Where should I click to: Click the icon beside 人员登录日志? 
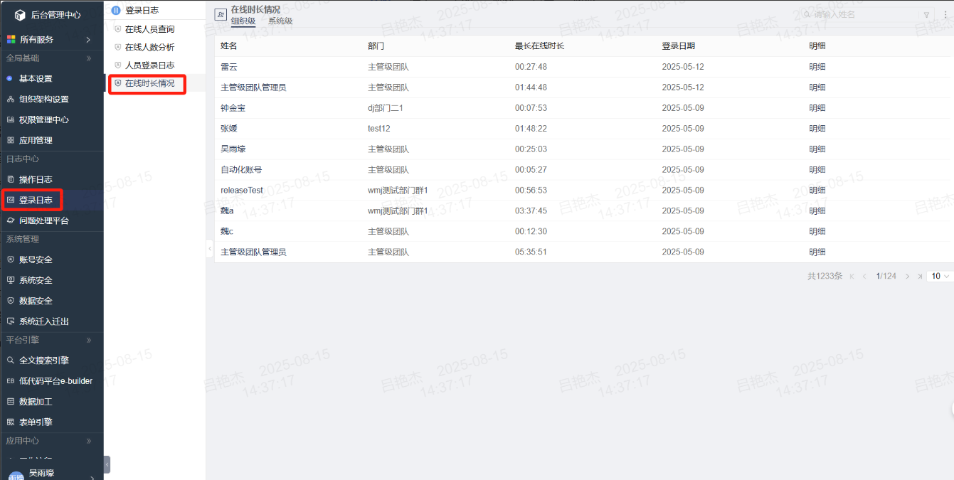(118, 65)
